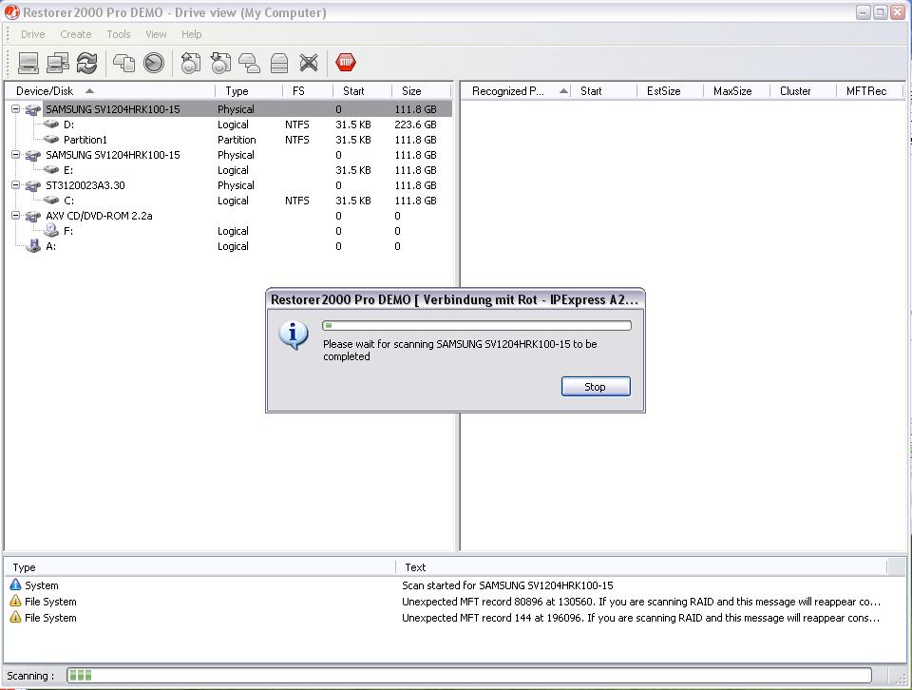Open the View menu

[x=156, y=34]
